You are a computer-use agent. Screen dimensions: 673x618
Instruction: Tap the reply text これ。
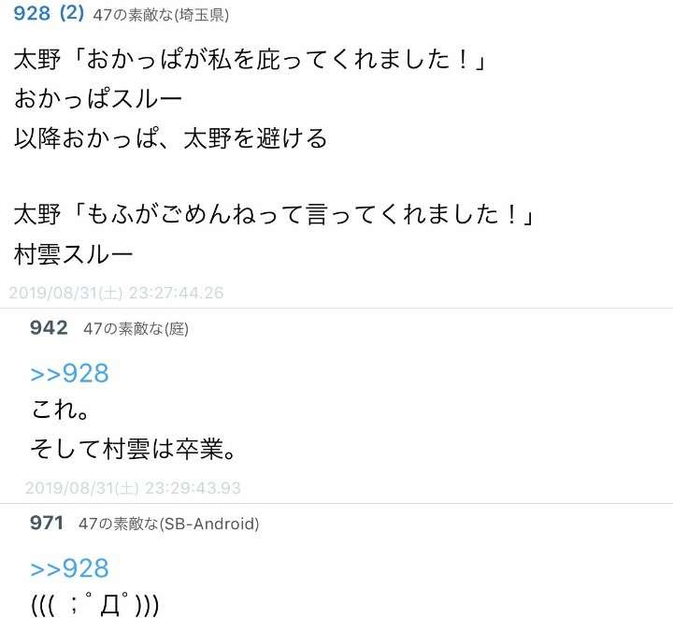60,409
